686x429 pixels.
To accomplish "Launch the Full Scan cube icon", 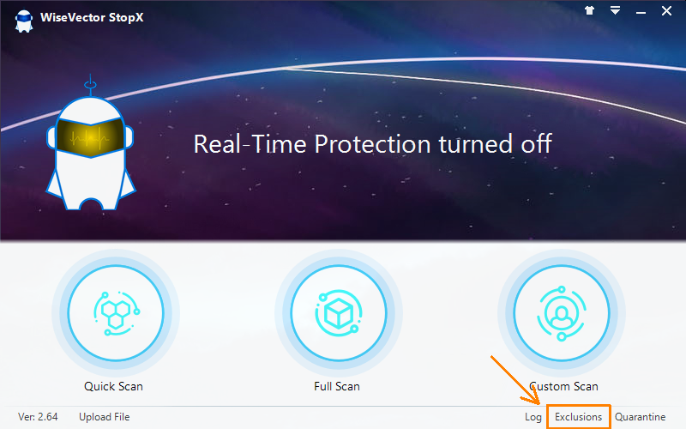I will [x=338, y=313].
